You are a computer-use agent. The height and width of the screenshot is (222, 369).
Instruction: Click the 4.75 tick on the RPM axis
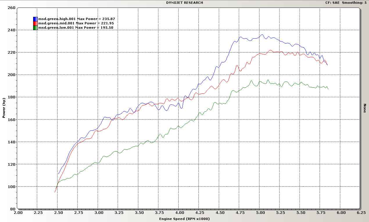point(240,213)
